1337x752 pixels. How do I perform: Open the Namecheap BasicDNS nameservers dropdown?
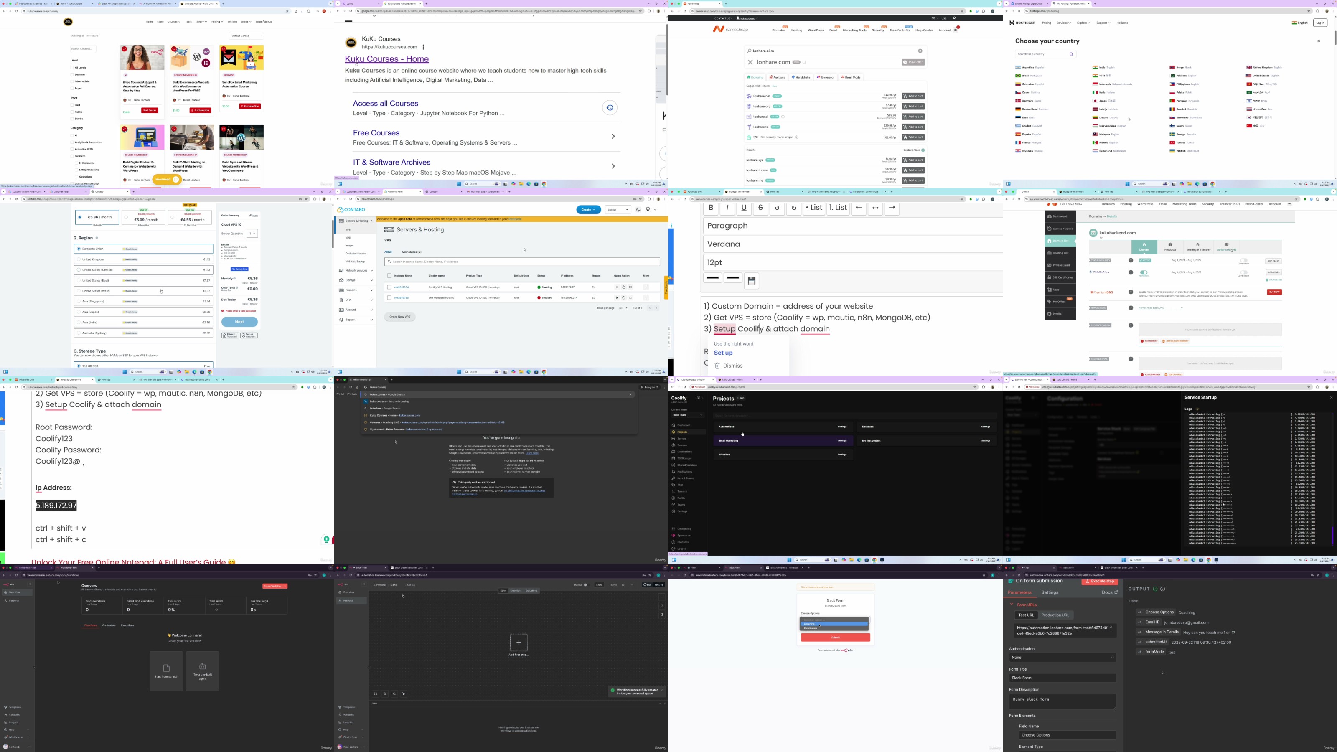point(1161,308)
